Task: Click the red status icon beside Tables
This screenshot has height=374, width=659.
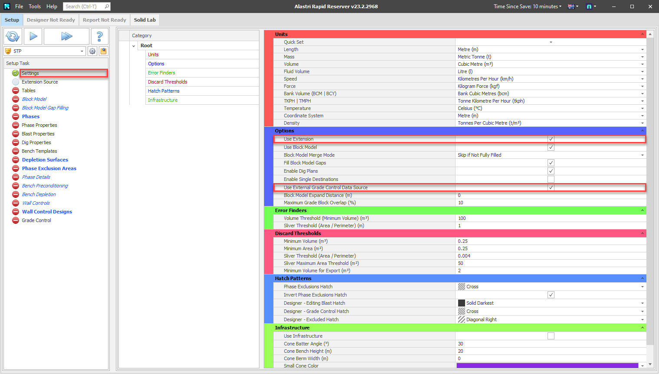Action: pyautogui.click(x=16, y=90)
